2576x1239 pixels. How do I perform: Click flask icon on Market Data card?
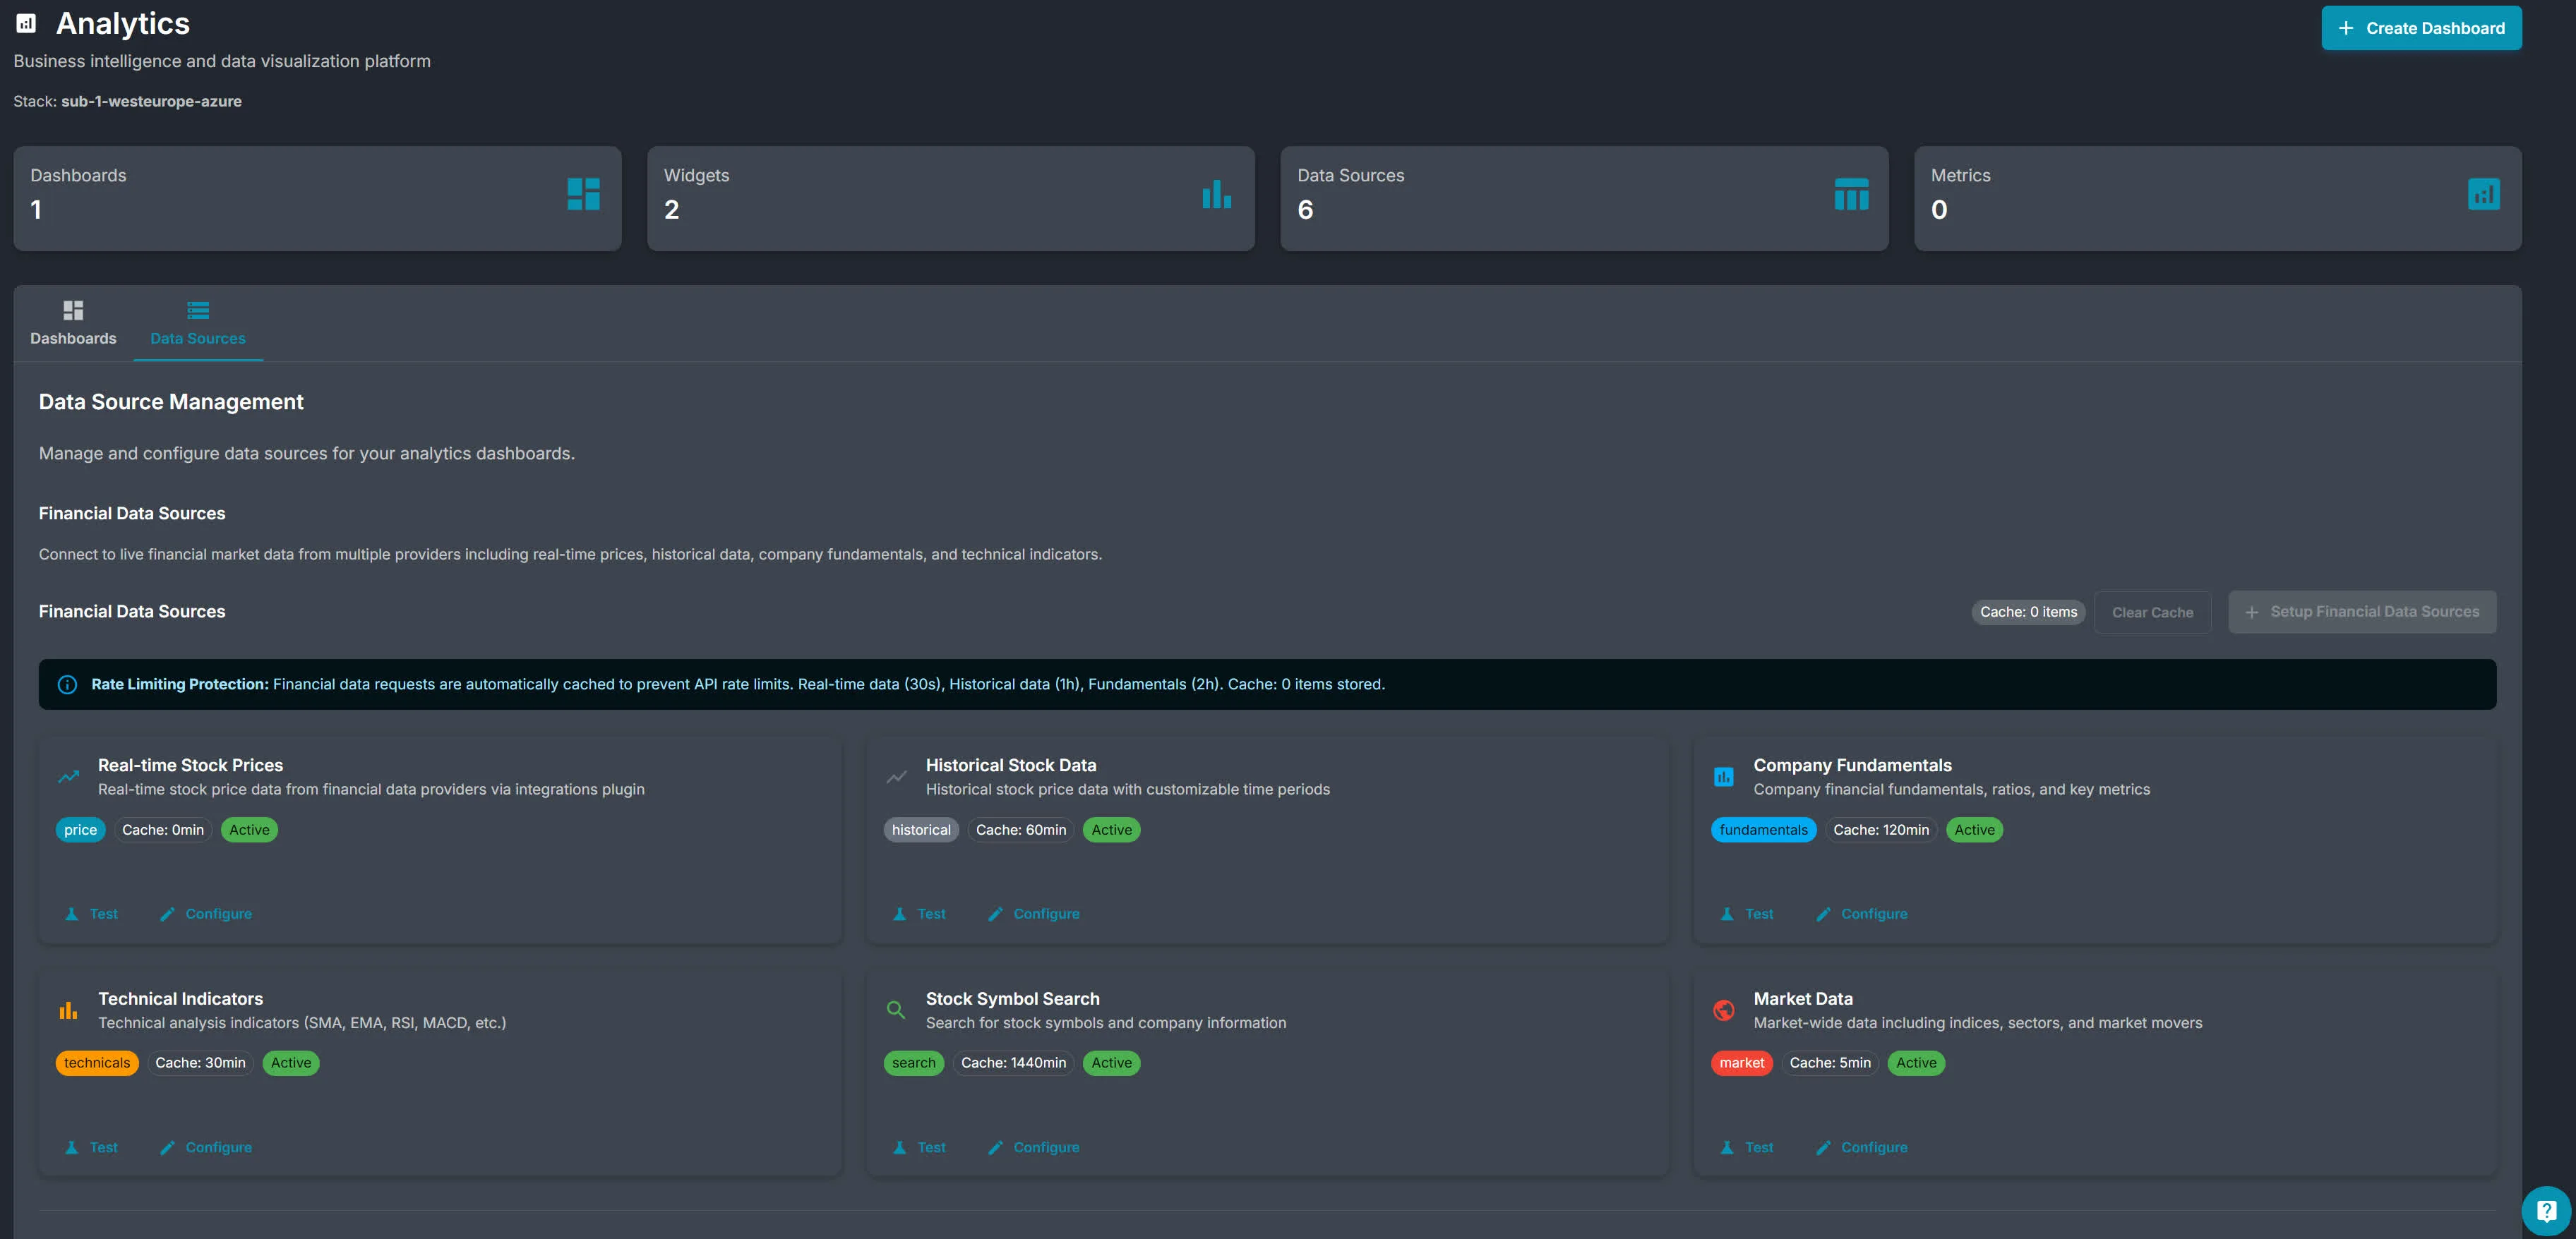(x=1727, y=1148)
